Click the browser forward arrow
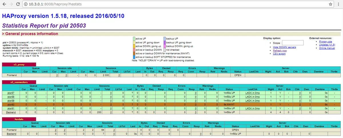The image size is (343, 138). pyautogui.click(x=11, y=4)
